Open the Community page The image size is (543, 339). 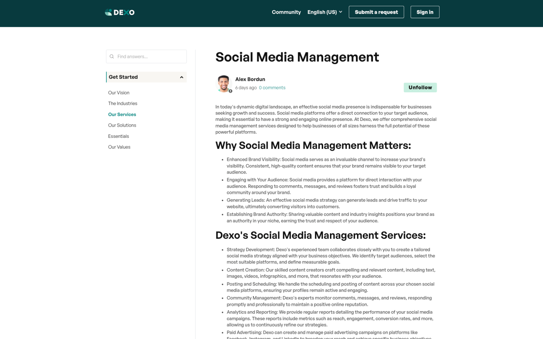[286, 12]
